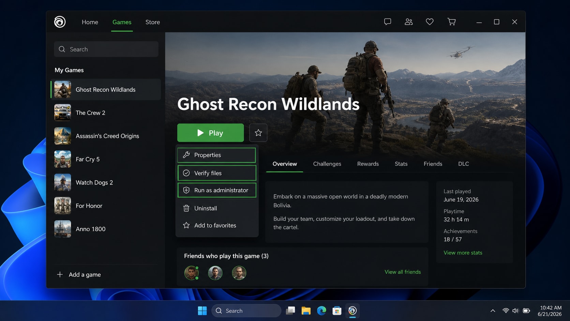Screen dimensions: 570x321
Task: Click the 'June 19, 2026' last played date
Action: [461, 200]
